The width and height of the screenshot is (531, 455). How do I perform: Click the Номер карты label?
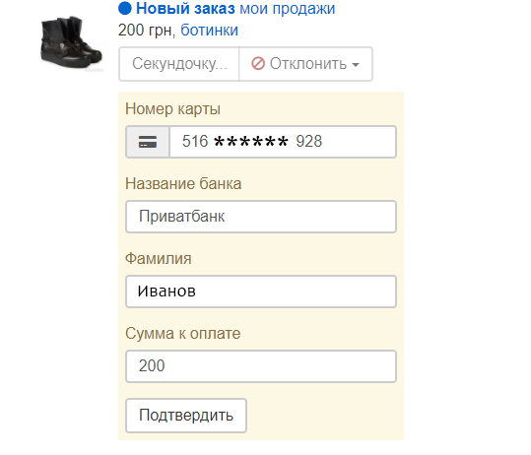pos(172,109)
